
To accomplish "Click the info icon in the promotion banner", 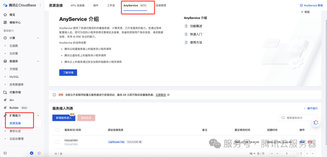I will click(x=54, y=95).
